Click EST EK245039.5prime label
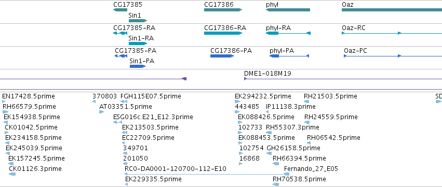Screen dimensions: 442x187 [x=34, y=148]
